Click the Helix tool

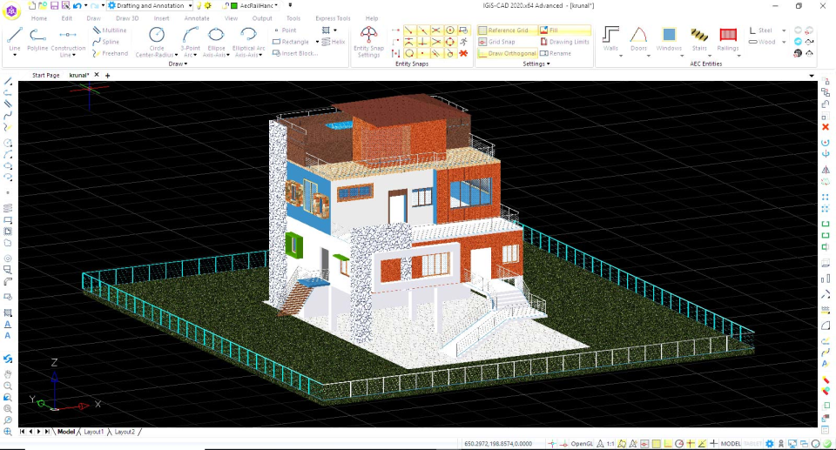click(334, 42)
